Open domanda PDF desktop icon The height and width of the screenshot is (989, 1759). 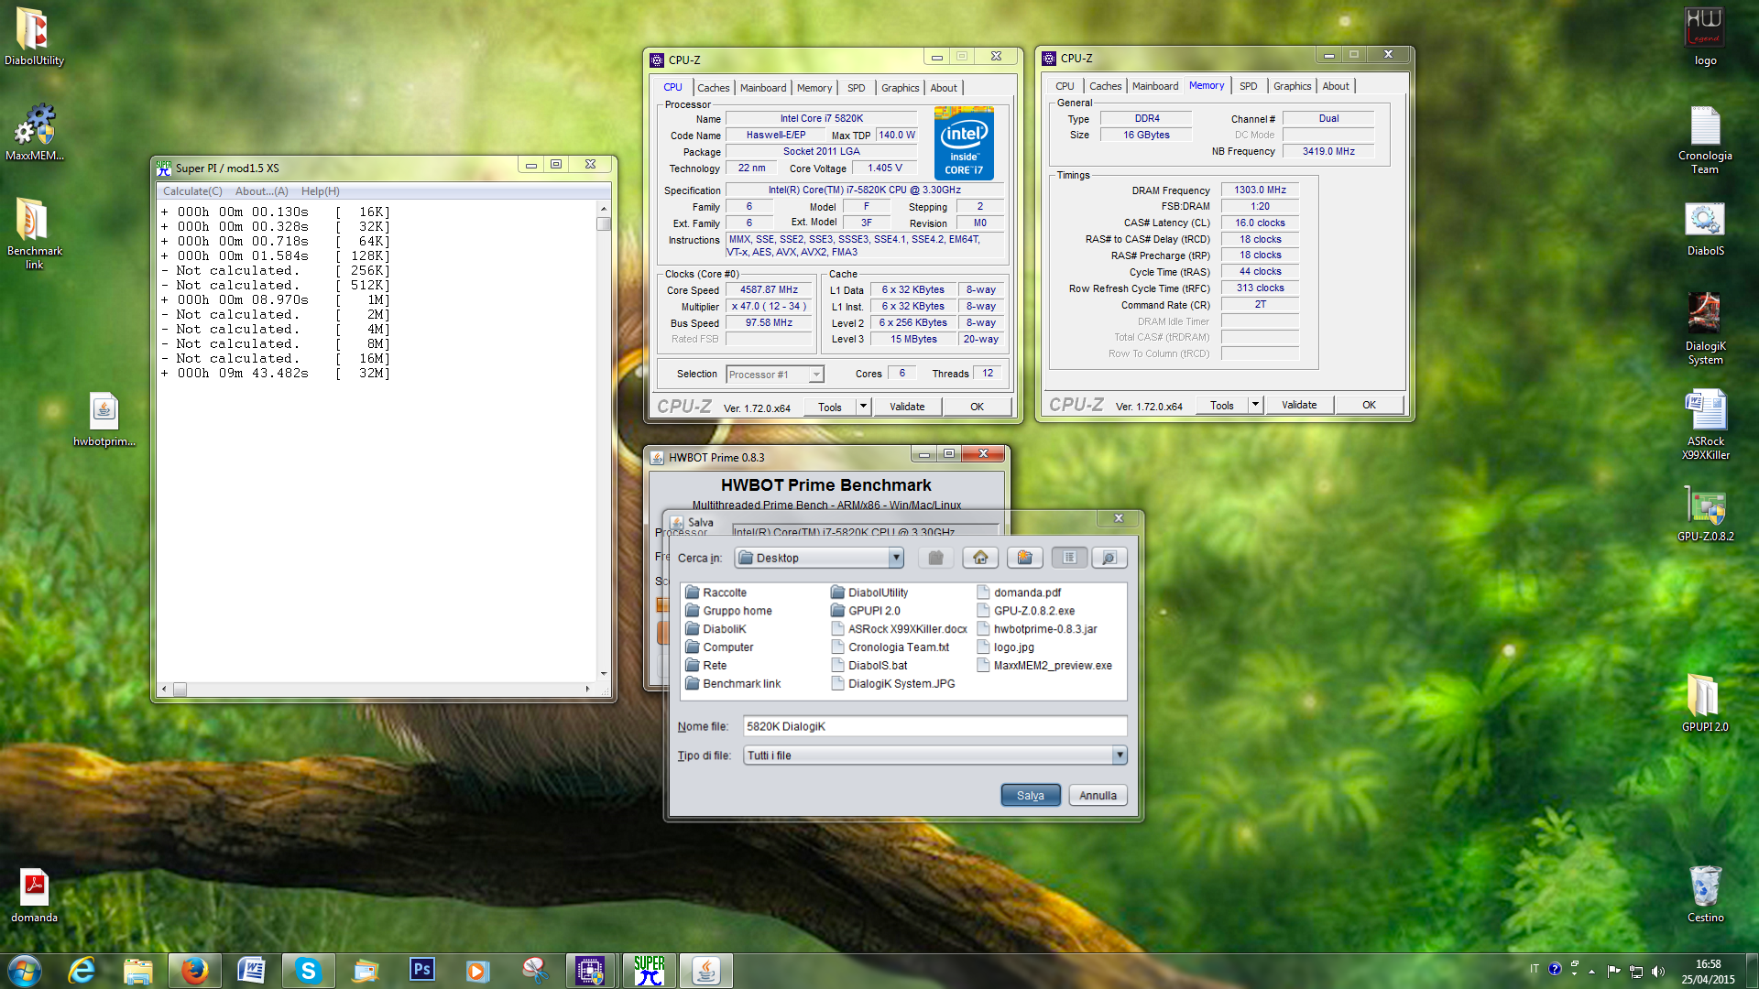click(34, 896)
